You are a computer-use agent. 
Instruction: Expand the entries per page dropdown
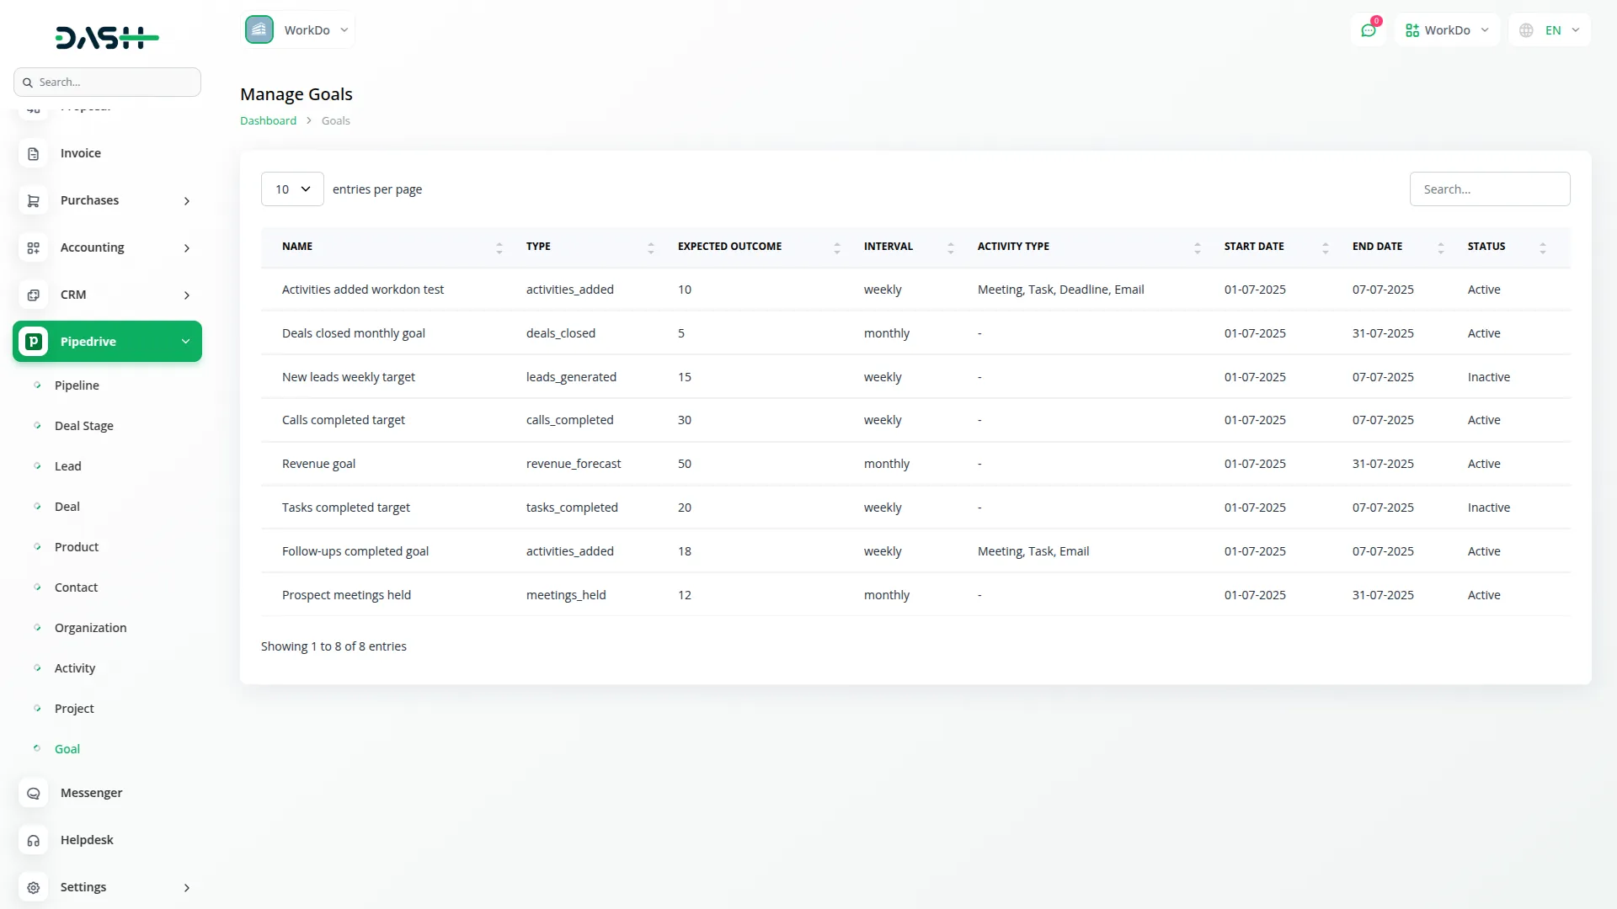291,189
